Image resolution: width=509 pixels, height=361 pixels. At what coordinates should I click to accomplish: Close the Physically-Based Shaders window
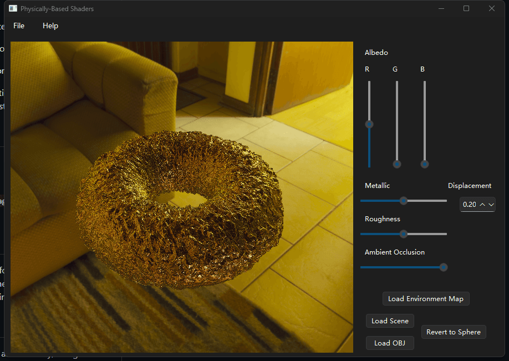pyautogui.click(x=491, y=8)
